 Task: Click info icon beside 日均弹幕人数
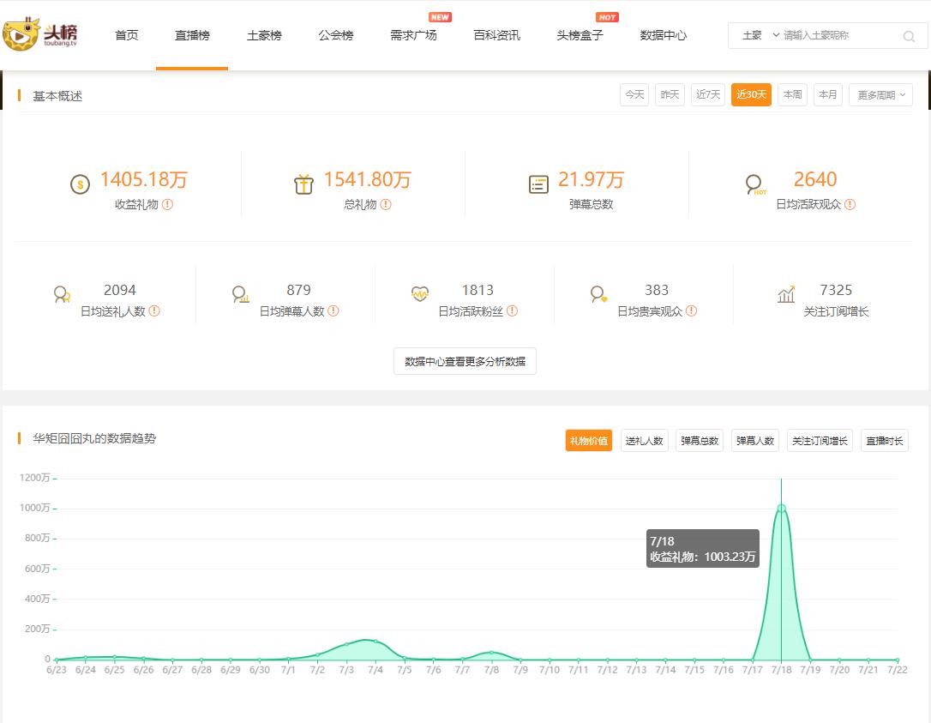tap(333, 311)
